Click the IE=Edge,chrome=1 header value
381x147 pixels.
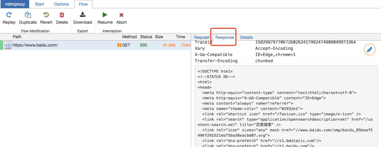(275, 55)
